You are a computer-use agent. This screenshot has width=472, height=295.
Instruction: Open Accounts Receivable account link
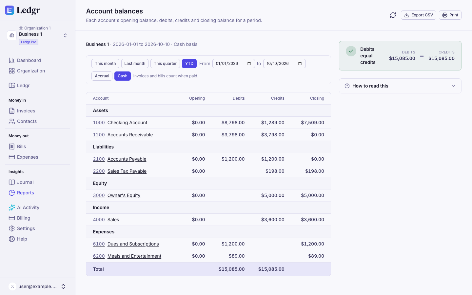(130, 135)
